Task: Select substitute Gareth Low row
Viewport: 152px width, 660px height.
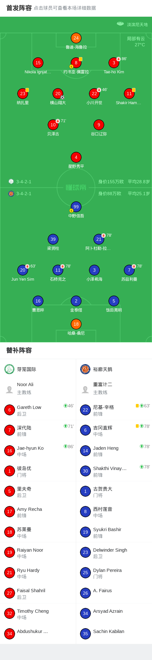Action: (38, 410)
